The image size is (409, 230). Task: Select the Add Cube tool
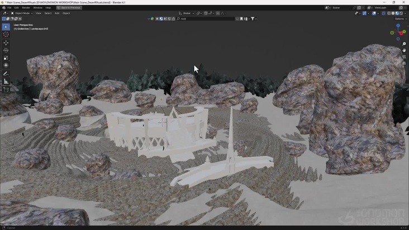[x=6, y=90]
